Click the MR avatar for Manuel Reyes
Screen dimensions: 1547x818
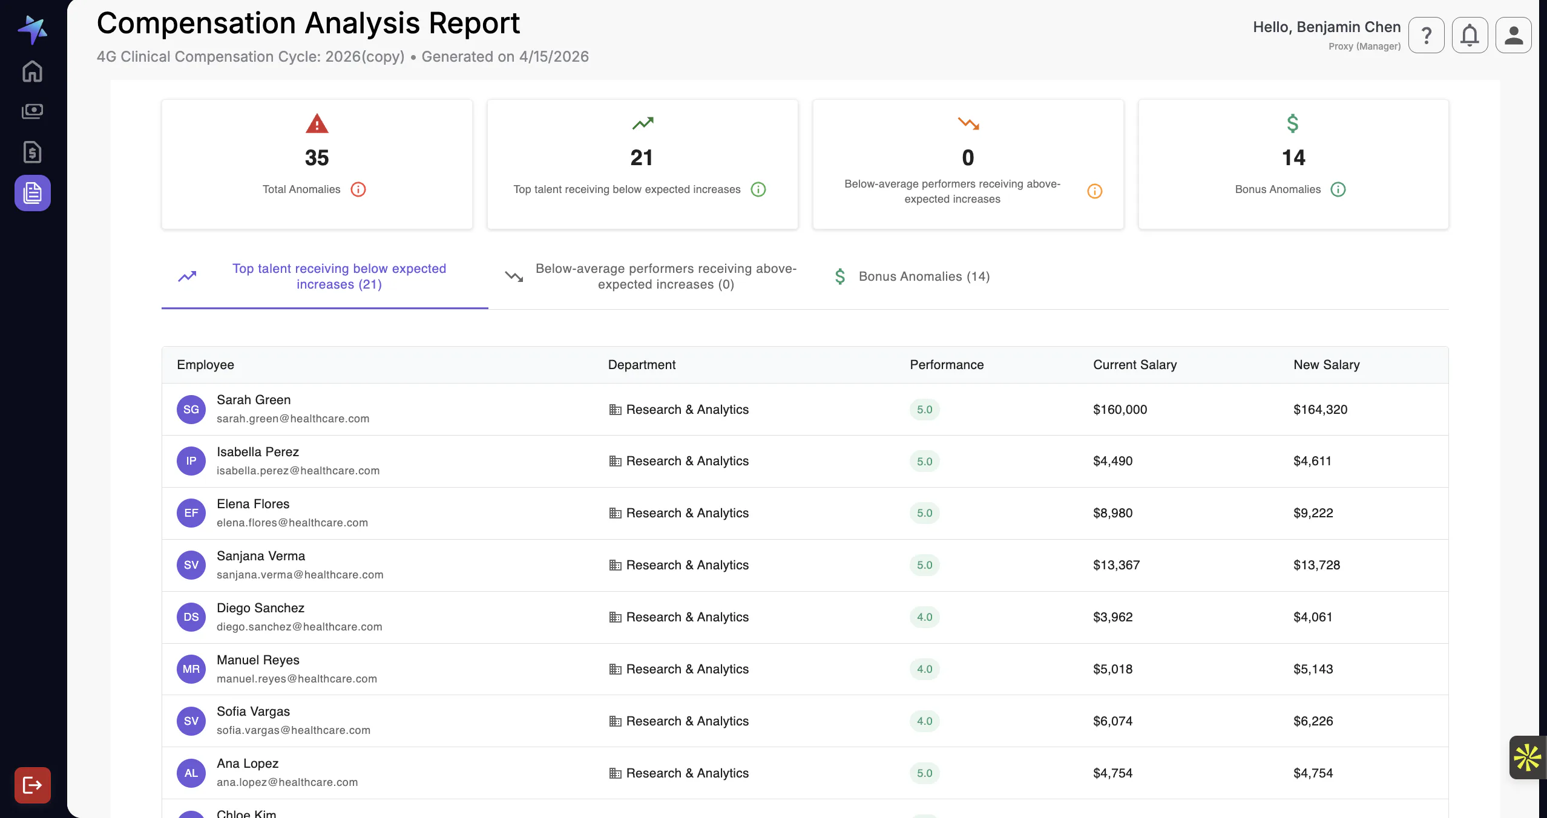click(x=191, y=669)
